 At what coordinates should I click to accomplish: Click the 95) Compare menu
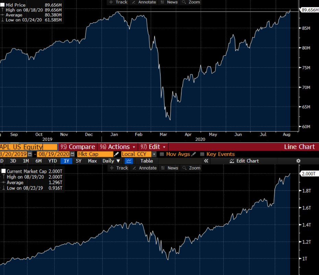pos(78,147)
